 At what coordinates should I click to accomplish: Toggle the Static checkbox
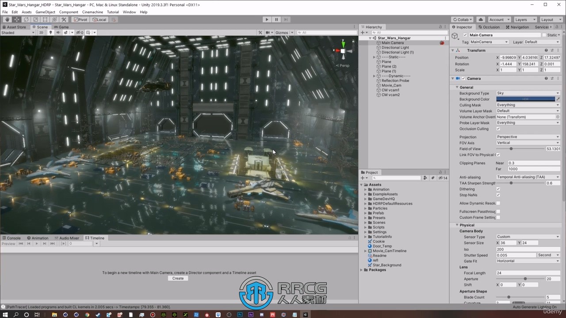click(544, 35)
